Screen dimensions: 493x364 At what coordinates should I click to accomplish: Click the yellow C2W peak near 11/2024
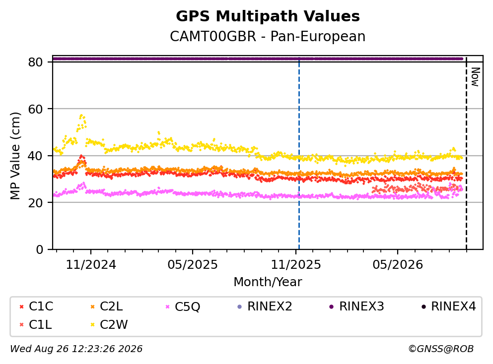tap(82, 117)
